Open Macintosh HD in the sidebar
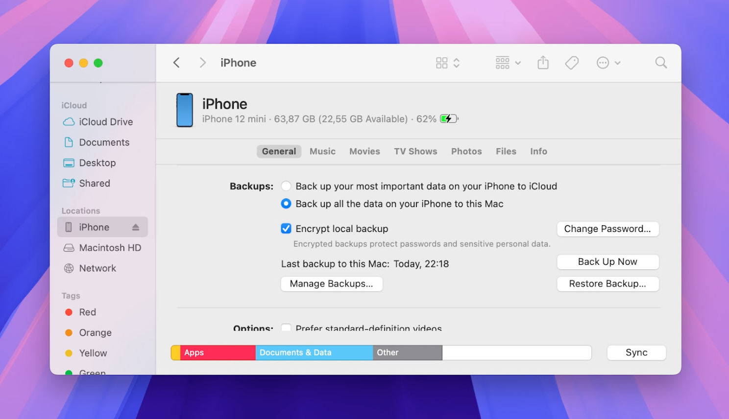This screenshot has height=419, width=729. point(102,248)
